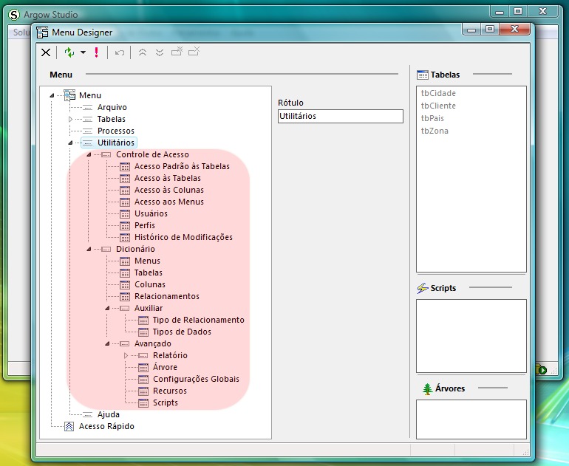The width and height of the screenshot is (569, 466).
Task: Click the table icon beside Scripts in tree
Action: 143,403
